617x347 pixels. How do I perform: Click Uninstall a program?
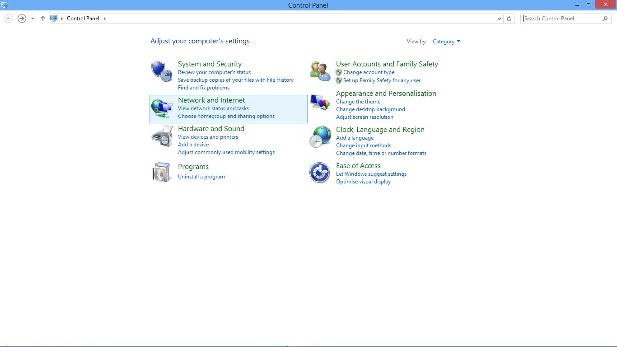click(x=201, y=177)
